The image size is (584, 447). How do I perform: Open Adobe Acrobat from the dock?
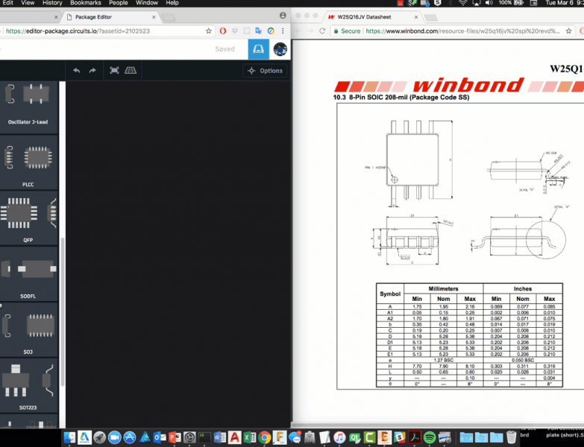(x=415, y=437)
